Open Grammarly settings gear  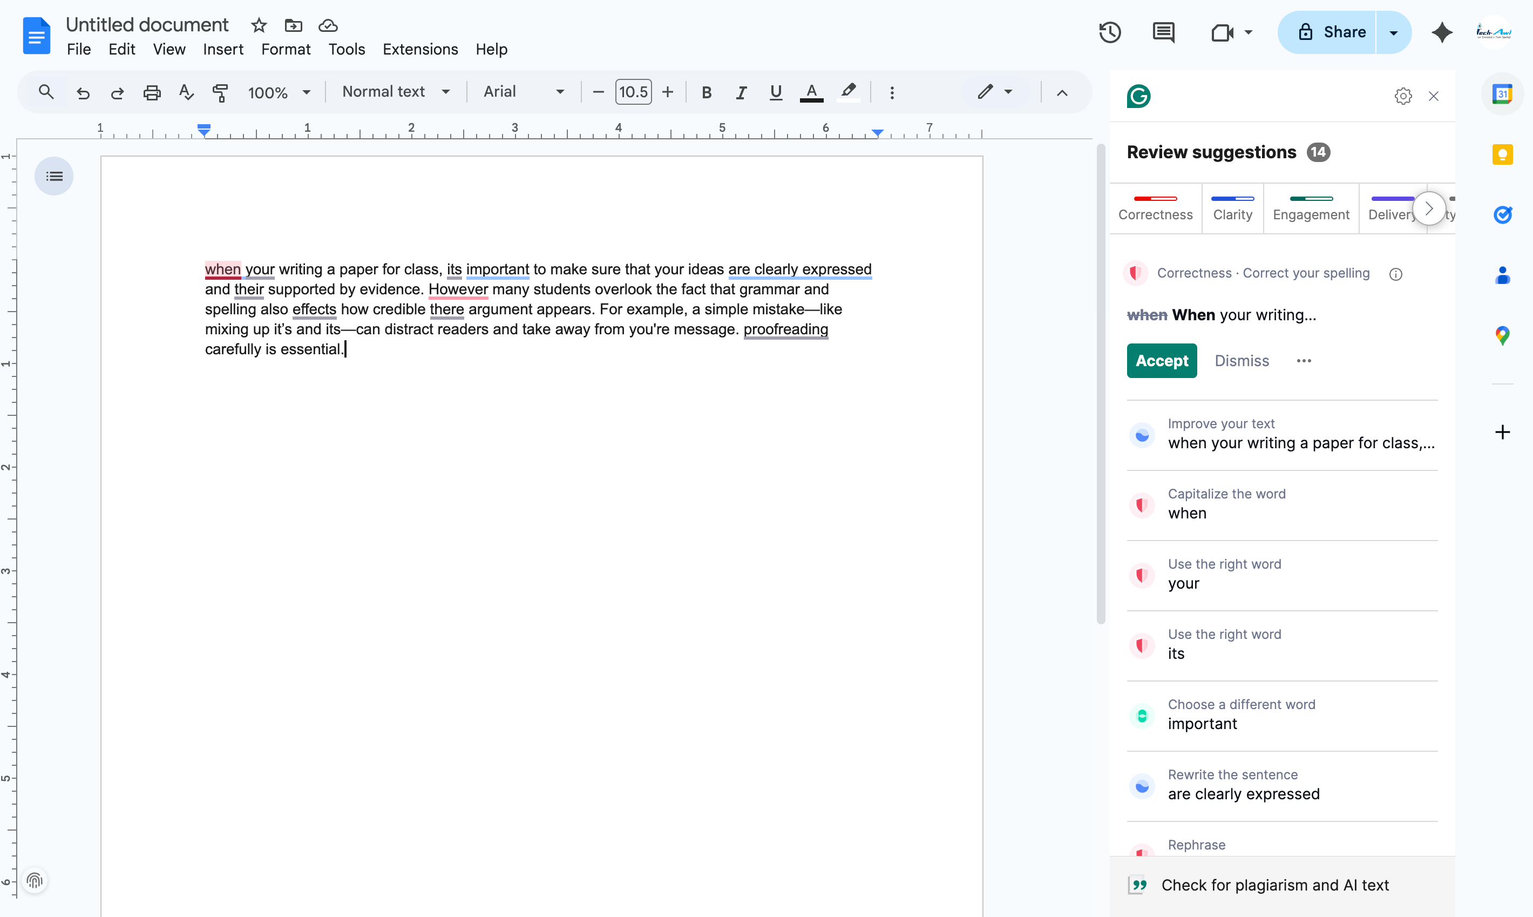[1403, 96]
